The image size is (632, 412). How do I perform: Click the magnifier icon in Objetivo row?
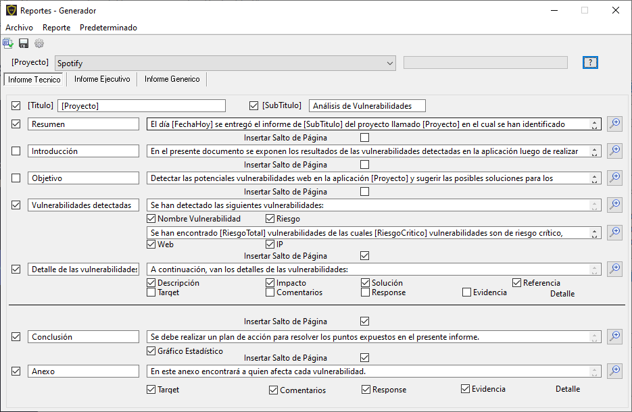tap(614, 178)
